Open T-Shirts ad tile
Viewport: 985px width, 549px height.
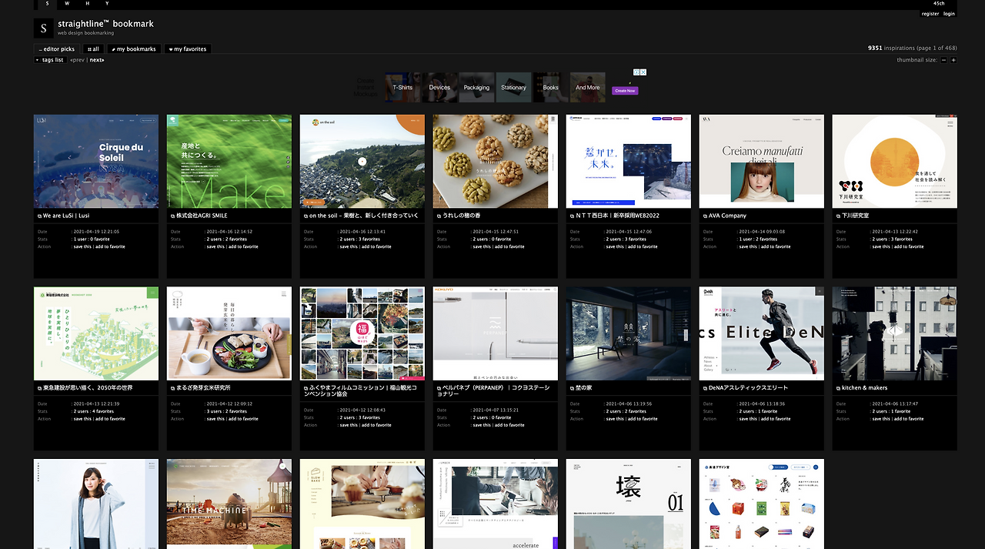click(x=402, y=88)
